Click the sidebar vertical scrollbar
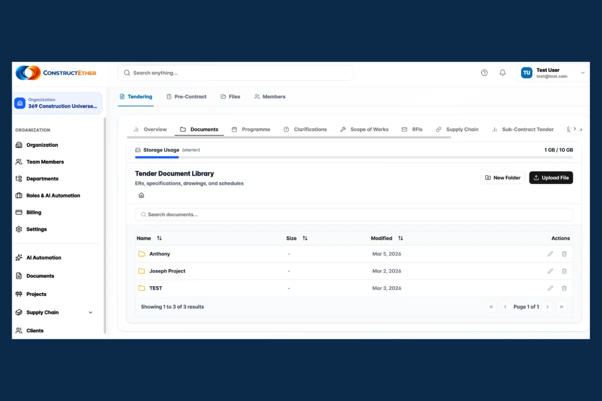This screenshot has height=401, width=602. [105, 226]
